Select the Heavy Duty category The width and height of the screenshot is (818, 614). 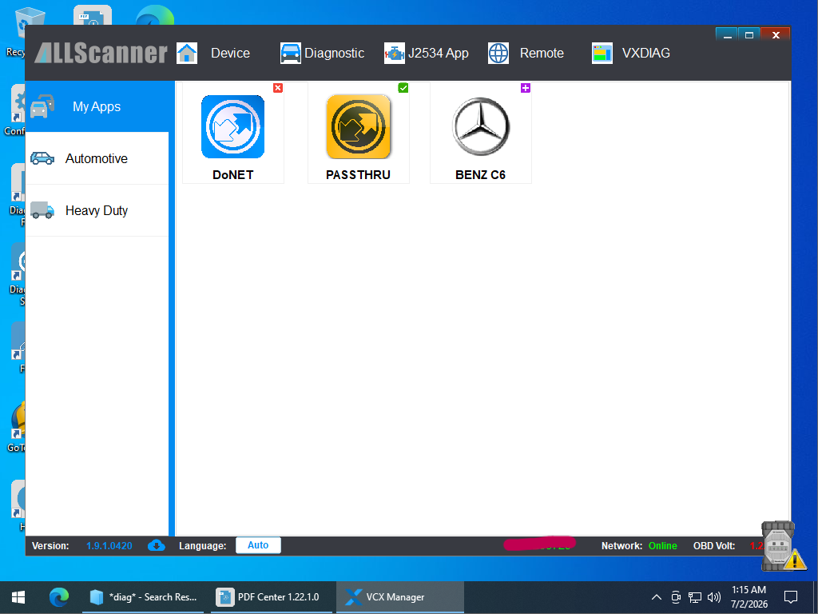click(97, 210)
